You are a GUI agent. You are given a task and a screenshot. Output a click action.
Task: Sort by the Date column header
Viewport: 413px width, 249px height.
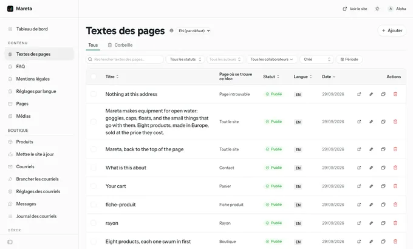(329, 77)
